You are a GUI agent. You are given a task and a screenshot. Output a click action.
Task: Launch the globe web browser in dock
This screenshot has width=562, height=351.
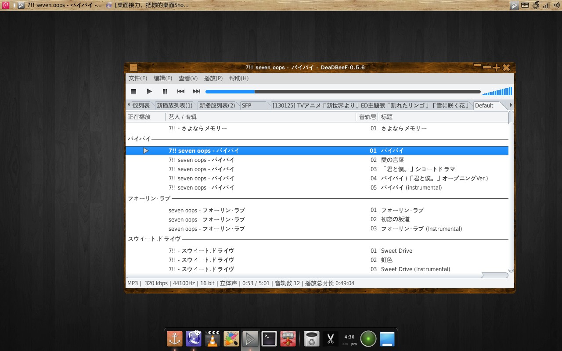tap(194, 339)
